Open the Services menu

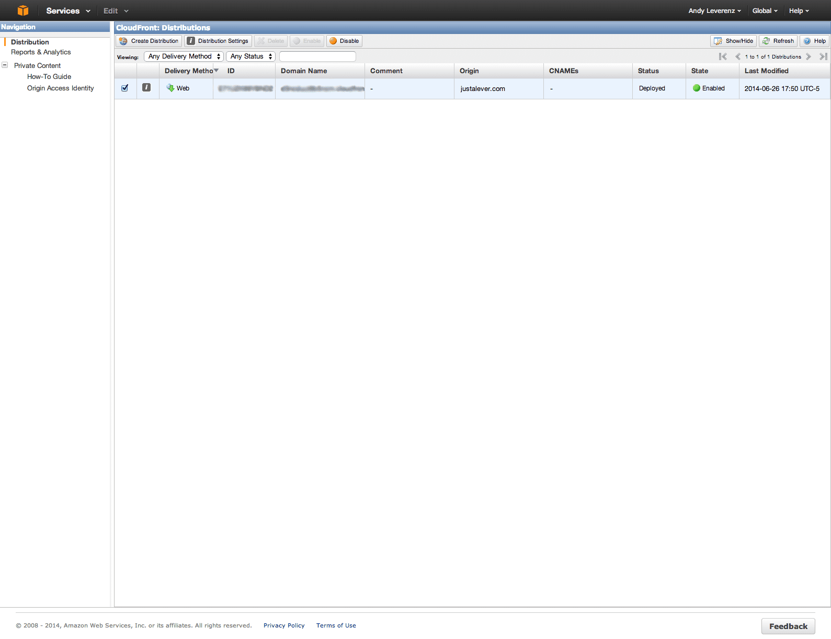click(68, 11)
